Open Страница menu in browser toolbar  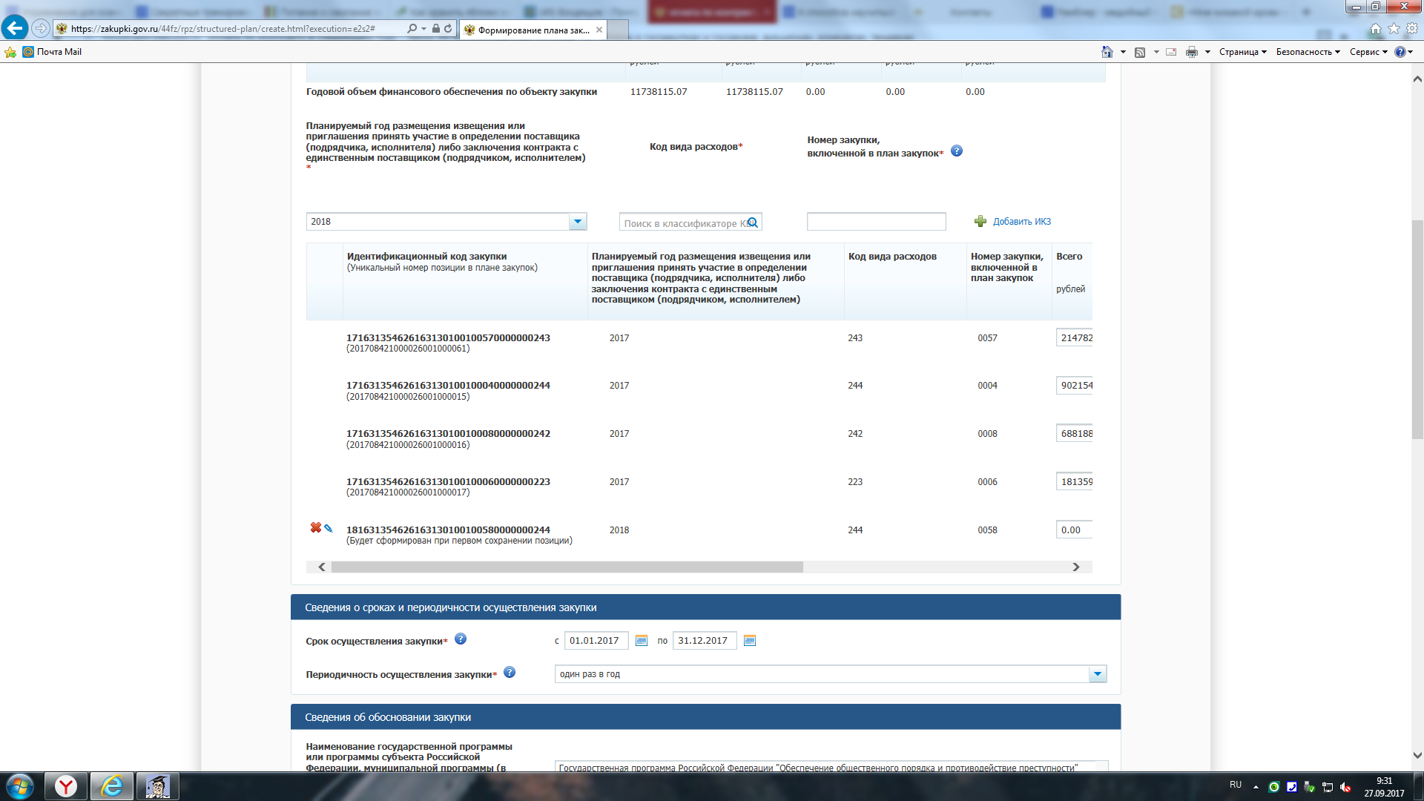[1242, 52]
